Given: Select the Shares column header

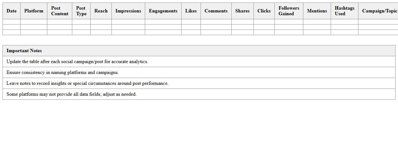Looking at the screenshot, I should point(242,11).
